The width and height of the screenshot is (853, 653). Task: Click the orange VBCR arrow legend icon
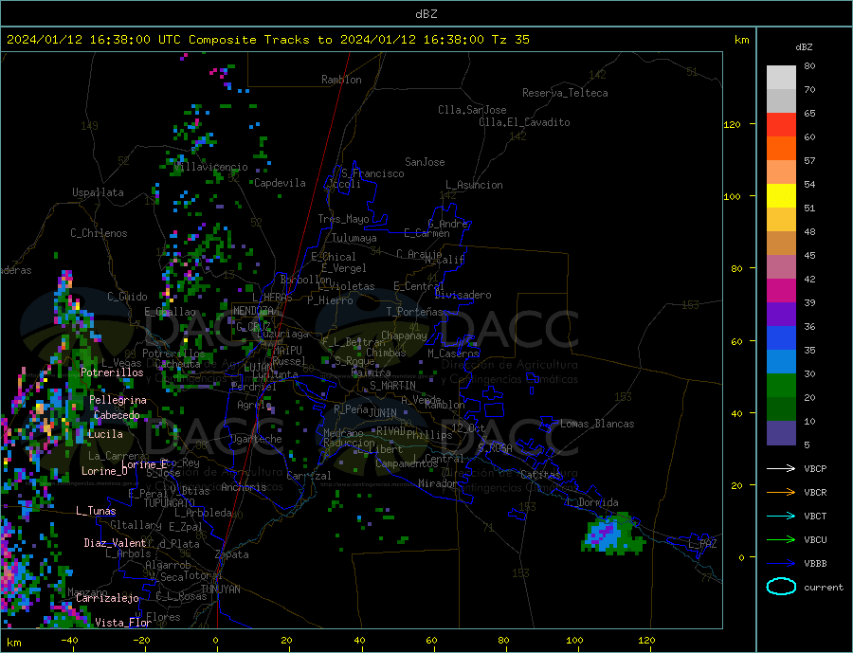781,493
